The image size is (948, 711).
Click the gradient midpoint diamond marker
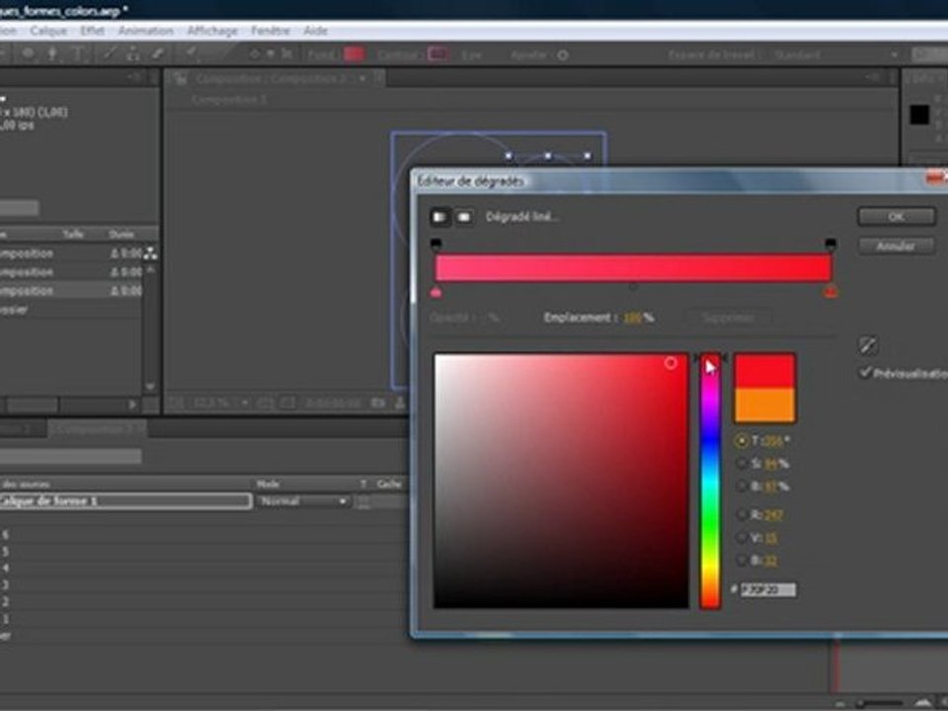click(x=633, y=286)
